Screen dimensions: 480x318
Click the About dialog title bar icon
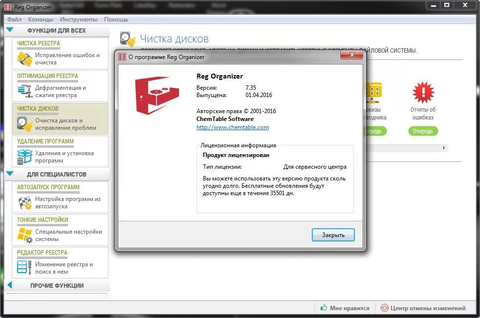tap(122, 57)
